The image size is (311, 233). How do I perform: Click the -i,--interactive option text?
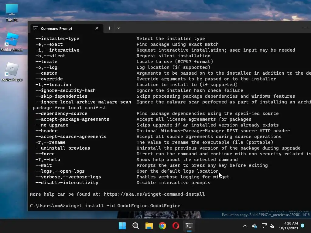pos(57,50)
